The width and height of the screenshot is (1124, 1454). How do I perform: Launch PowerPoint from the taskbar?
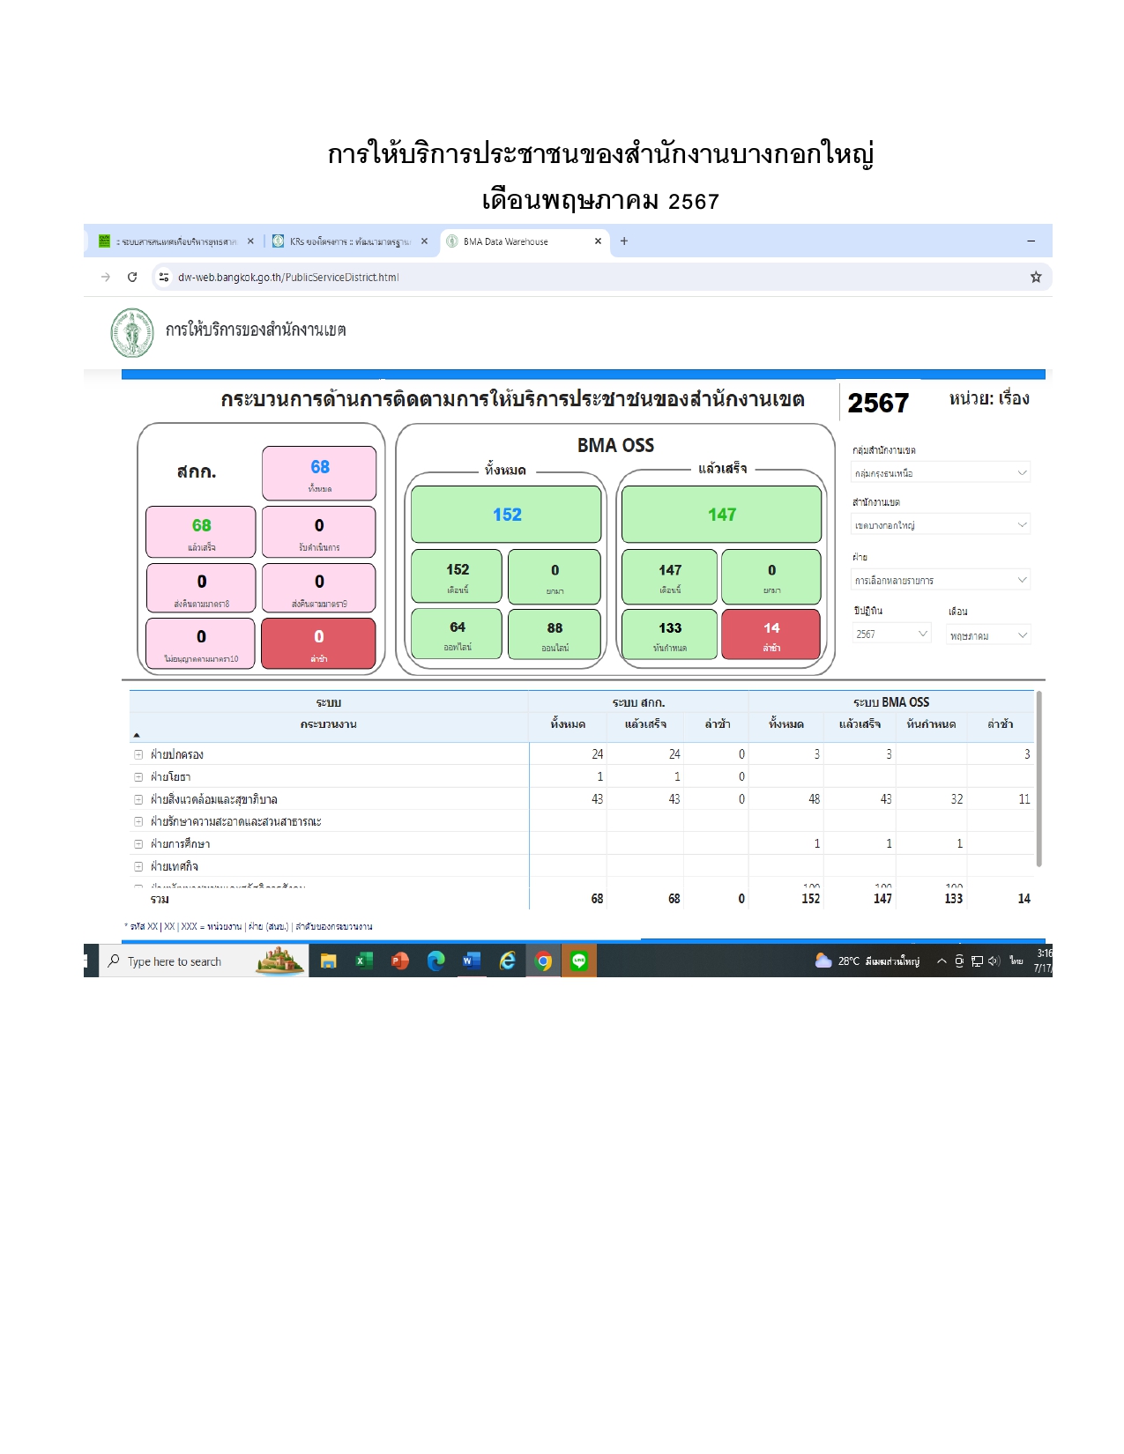(x=399, y=961)
